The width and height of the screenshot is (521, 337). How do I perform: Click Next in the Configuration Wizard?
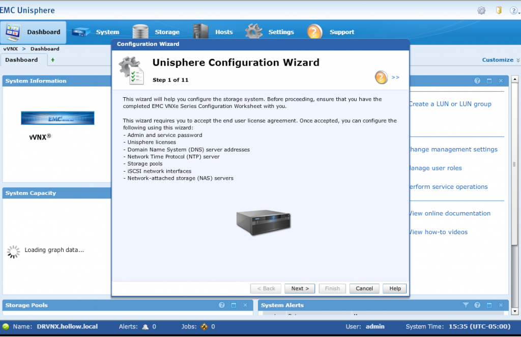[300, 288]
